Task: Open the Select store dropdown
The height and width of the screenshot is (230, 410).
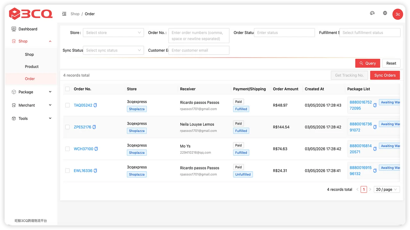Action: (x=113, y=33)
